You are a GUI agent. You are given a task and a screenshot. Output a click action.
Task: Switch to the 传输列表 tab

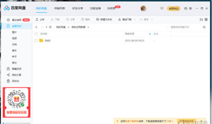[59, 8]
